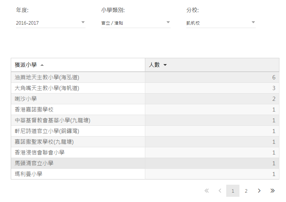This screenshot has height=202, width=286.
Task: Switch to page 2 of the table
Action: (246, 191)
